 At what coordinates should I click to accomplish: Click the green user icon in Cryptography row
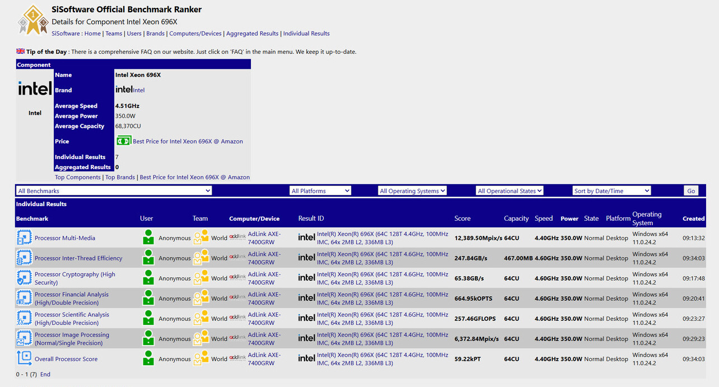tap(148, 278)
